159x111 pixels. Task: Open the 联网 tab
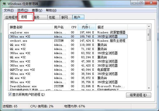coord(66,17)
